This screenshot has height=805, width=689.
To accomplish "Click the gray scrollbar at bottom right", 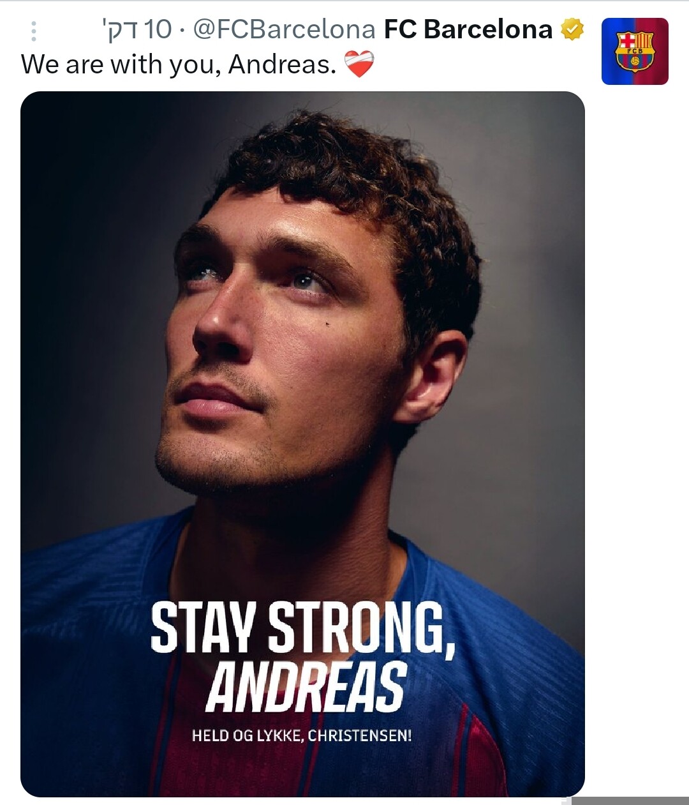I will [630, 801].
